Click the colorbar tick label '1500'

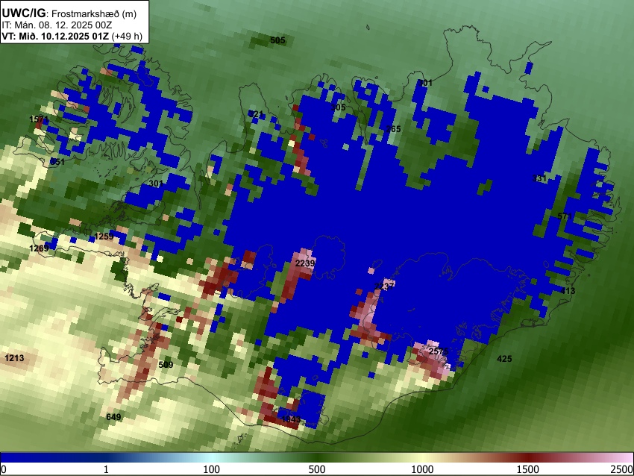pos(528,469)
